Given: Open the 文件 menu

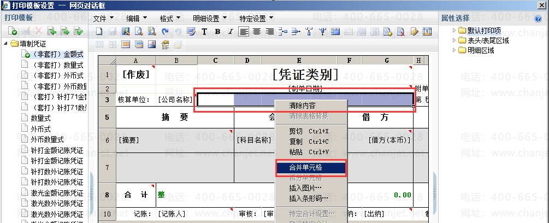Looking at the screenshot, I should (x=104, y=18).
